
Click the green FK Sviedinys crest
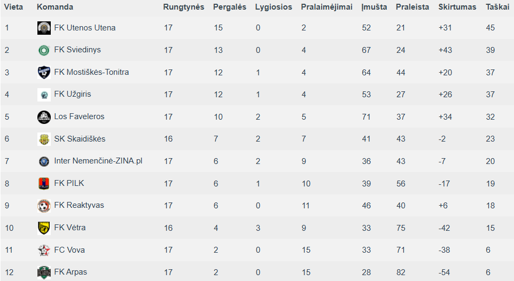(x=44, y=50)
